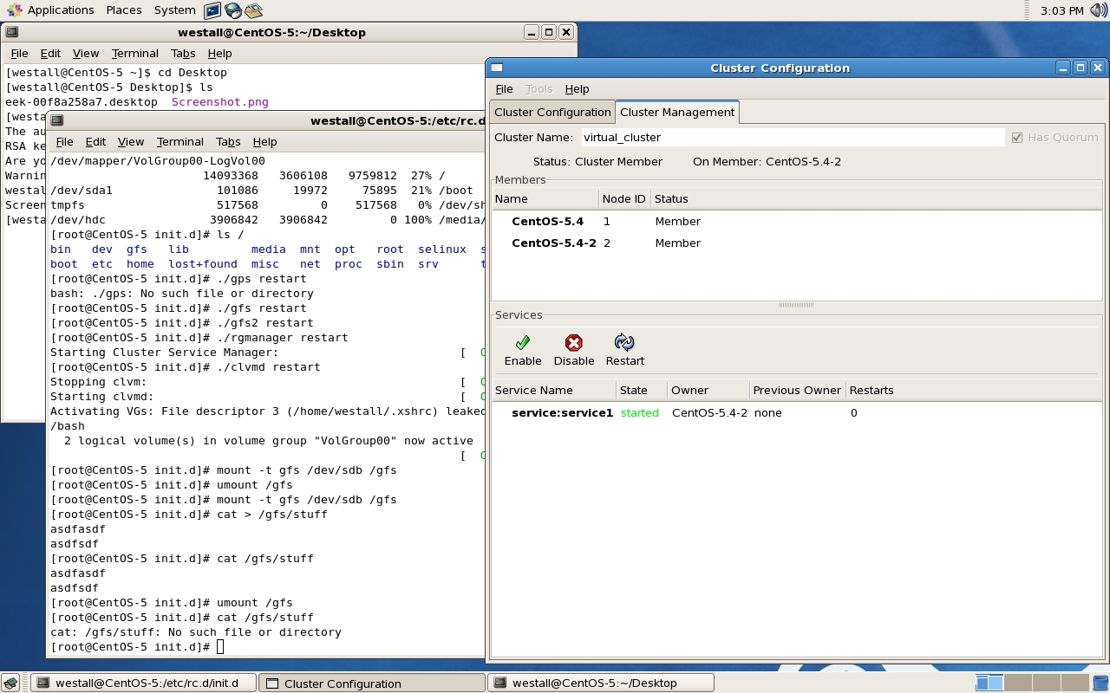Open Help menu in Cluster Configuration window
Screen dimensions: 1110x693
[x=577, y=88]
